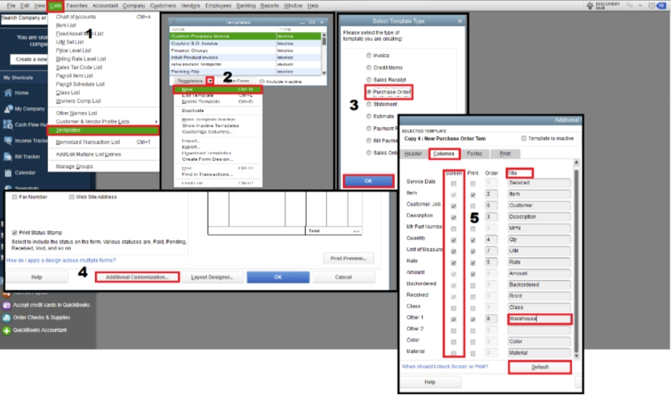Viewport: 671px width, 400px height.
Task: Open the Templates dropdown arrow button
Action: pyautogui.click(x=210, y=81)
